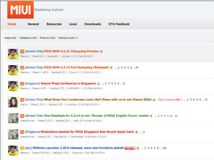Image resolution: width=214 pixels, height=160 pixels.
Task: Click General Chat category on 4.2.14 Changelog row
Action: [34, 67]
